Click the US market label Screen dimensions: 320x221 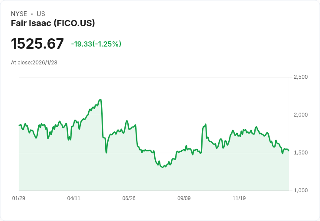[x=41, y=14]
